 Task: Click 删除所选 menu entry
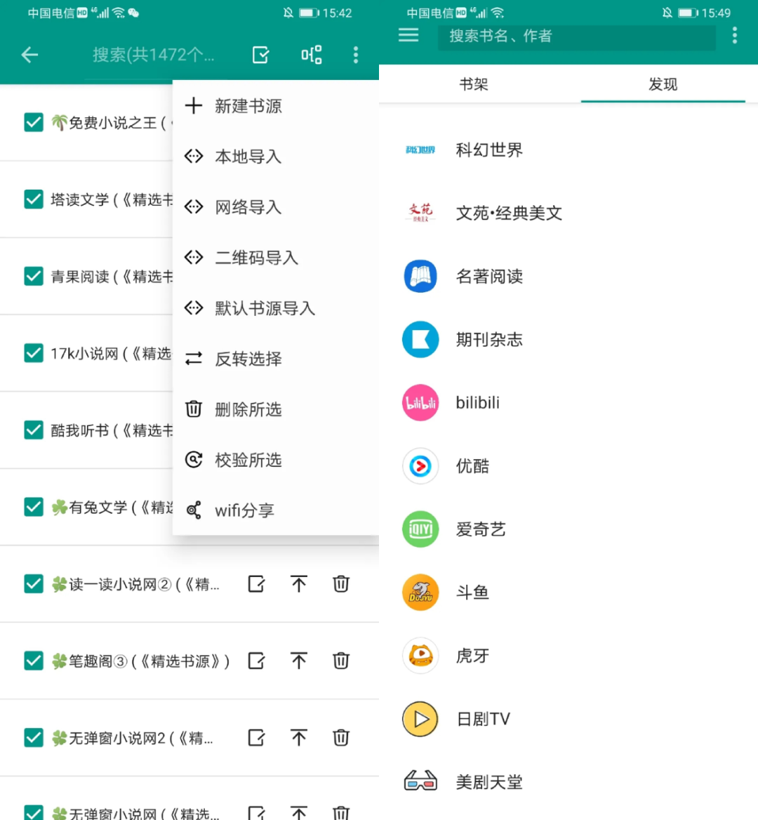coord(276,409)
